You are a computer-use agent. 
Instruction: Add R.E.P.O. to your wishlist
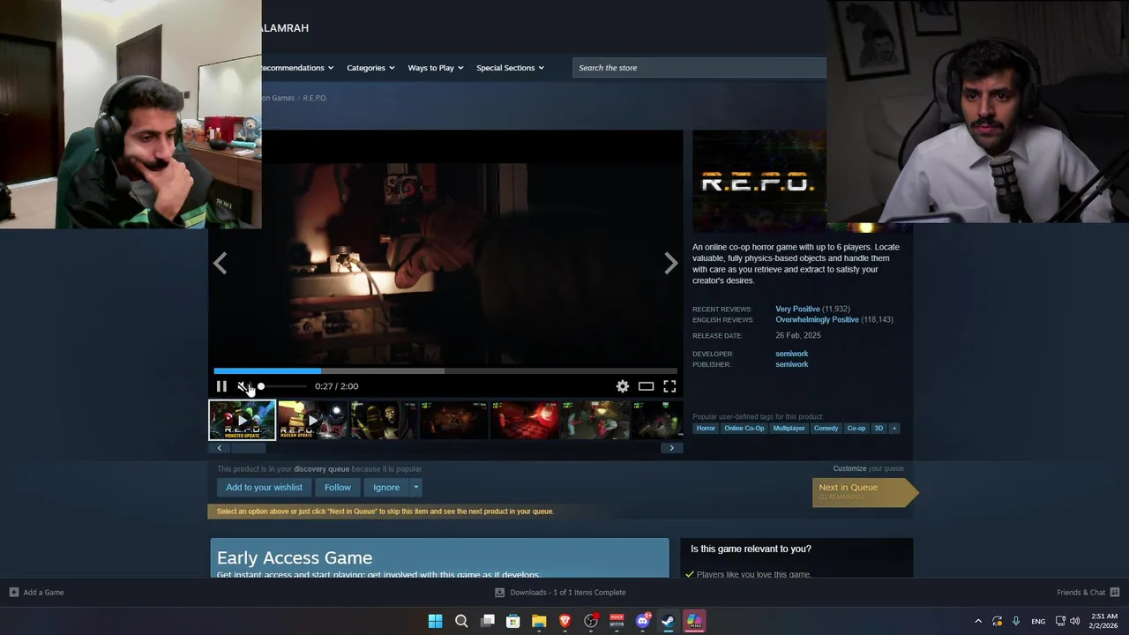pos(264,488)
